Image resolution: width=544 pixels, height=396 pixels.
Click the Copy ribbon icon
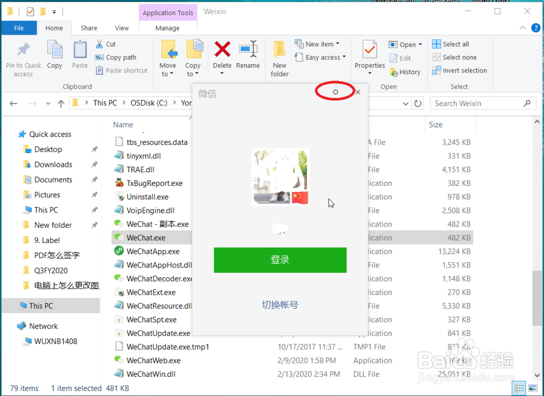[54, 50]
